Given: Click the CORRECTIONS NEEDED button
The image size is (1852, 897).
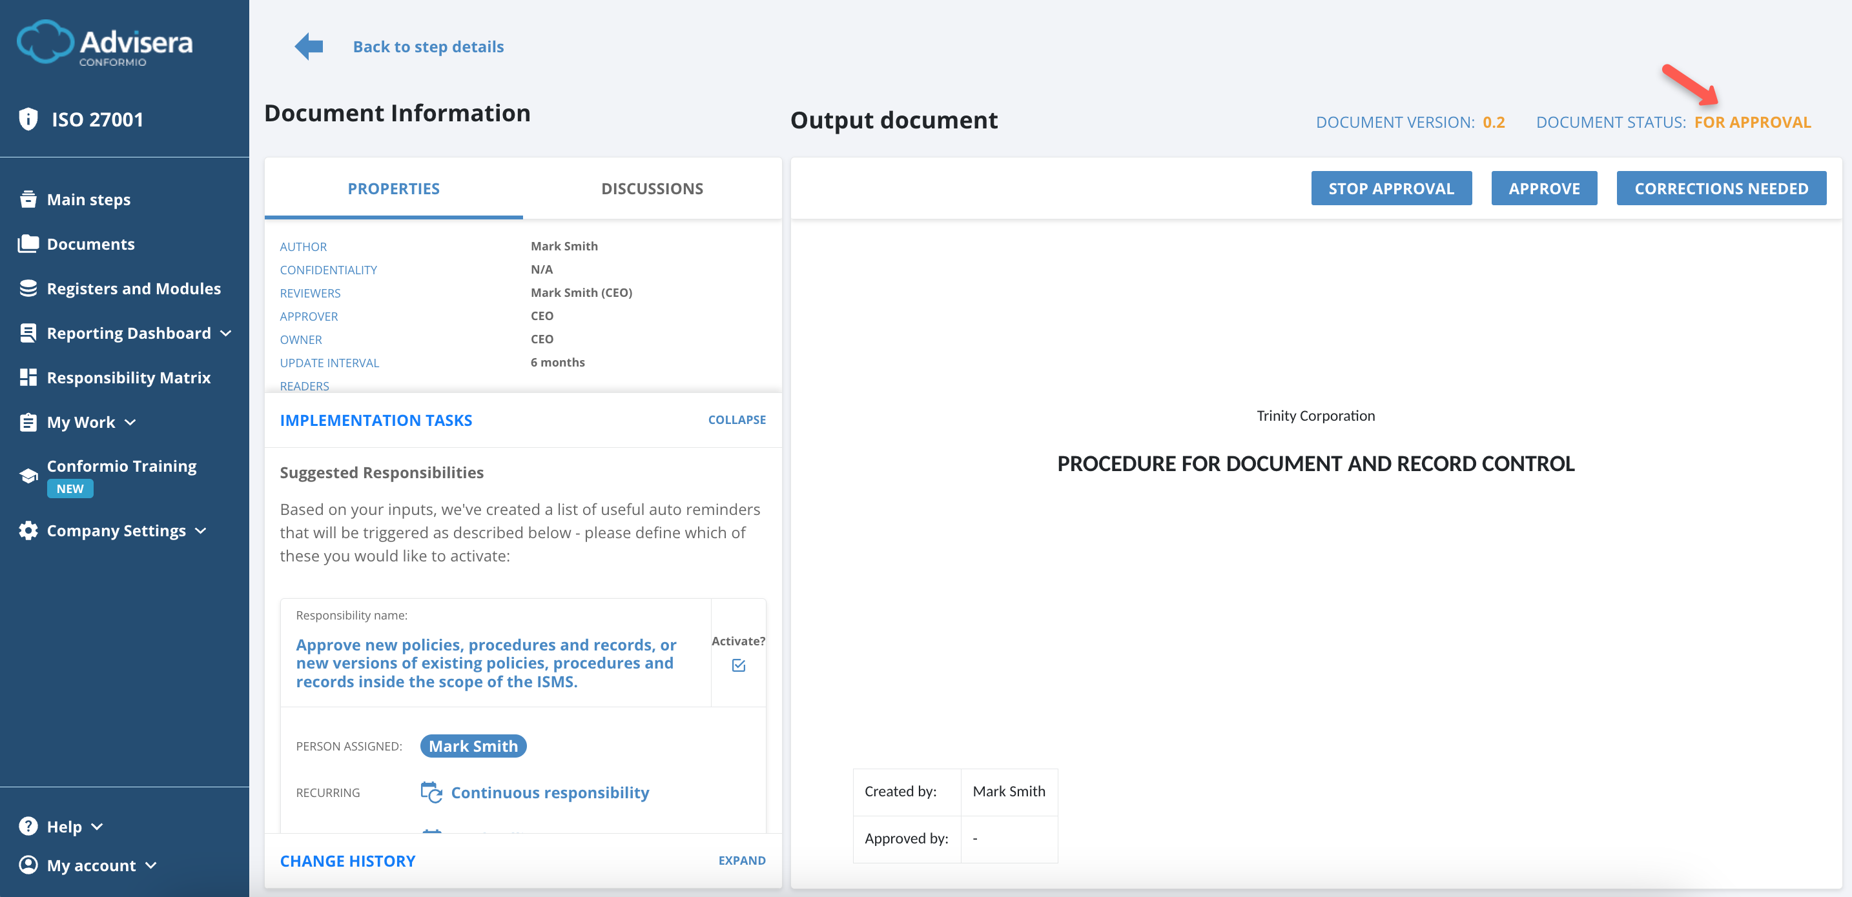Looking at the screenshot, I should coord(1721,188).
